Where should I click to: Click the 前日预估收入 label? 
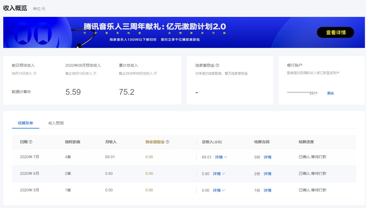coord(23,65)
